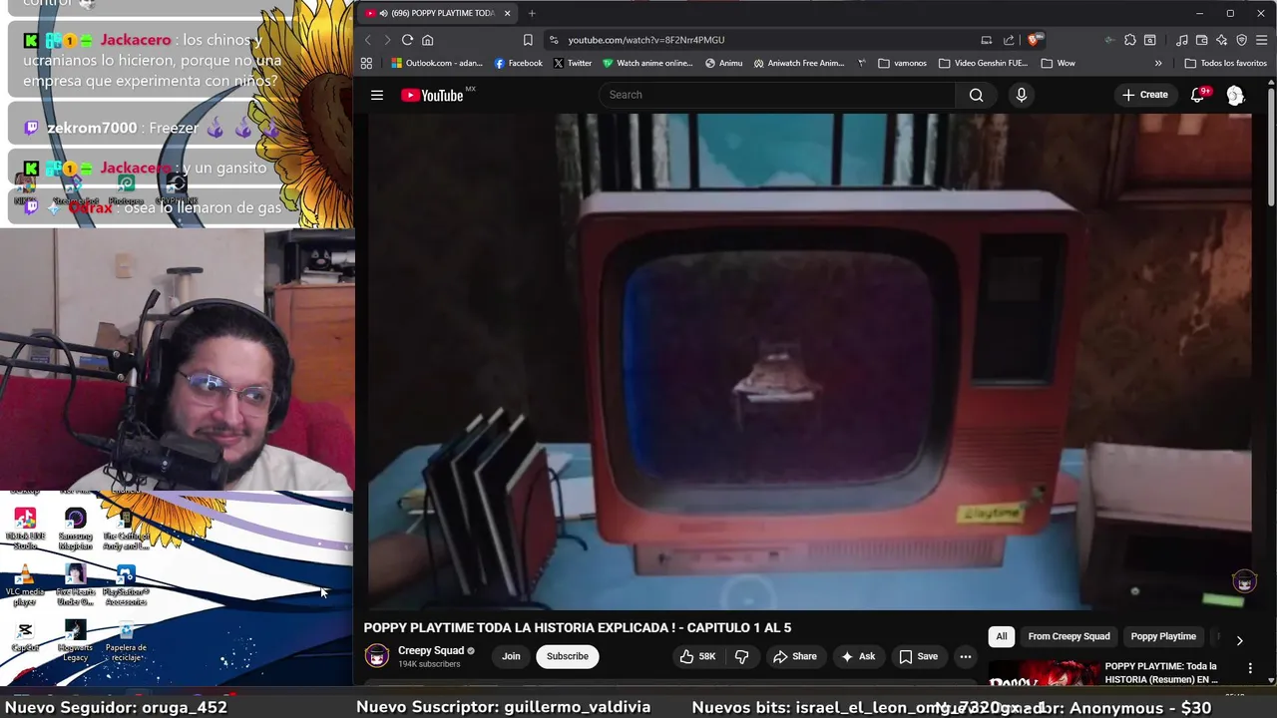The image size is (1277, 718).
Task: Click the Subscribe button
Action: coord(567,656)
